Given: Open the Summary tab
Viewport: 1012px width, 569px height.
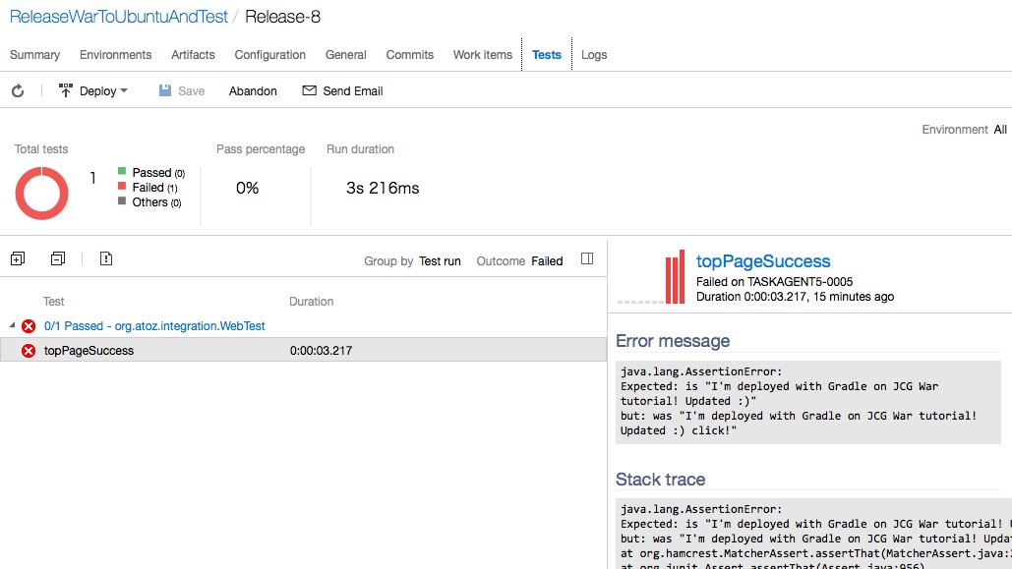Looking at the screenshot, I should click(34, 55).
